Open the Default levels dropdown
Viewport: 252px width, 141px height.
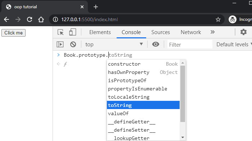pyautogui.click(x=234, y=44)
